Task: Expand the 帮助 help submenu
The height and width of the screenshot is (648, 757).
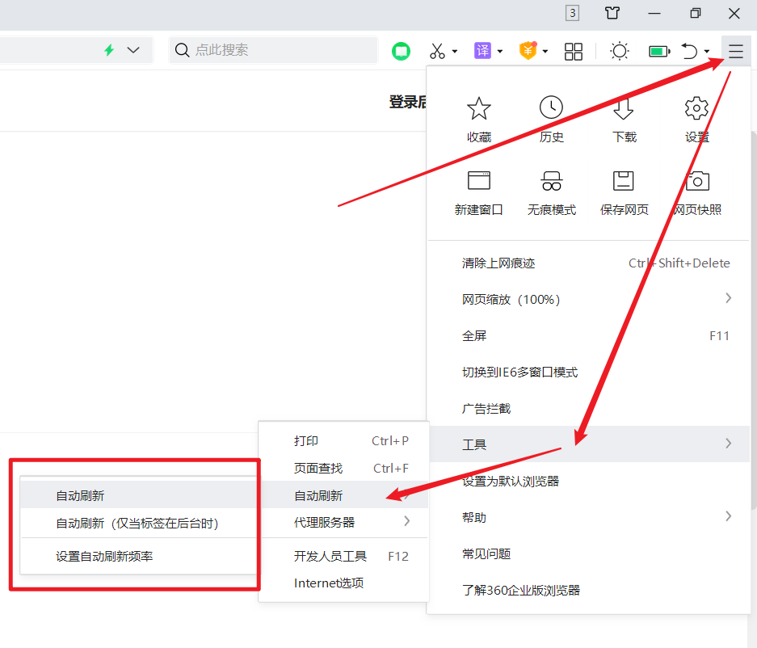Action: (x=589, y=517)
